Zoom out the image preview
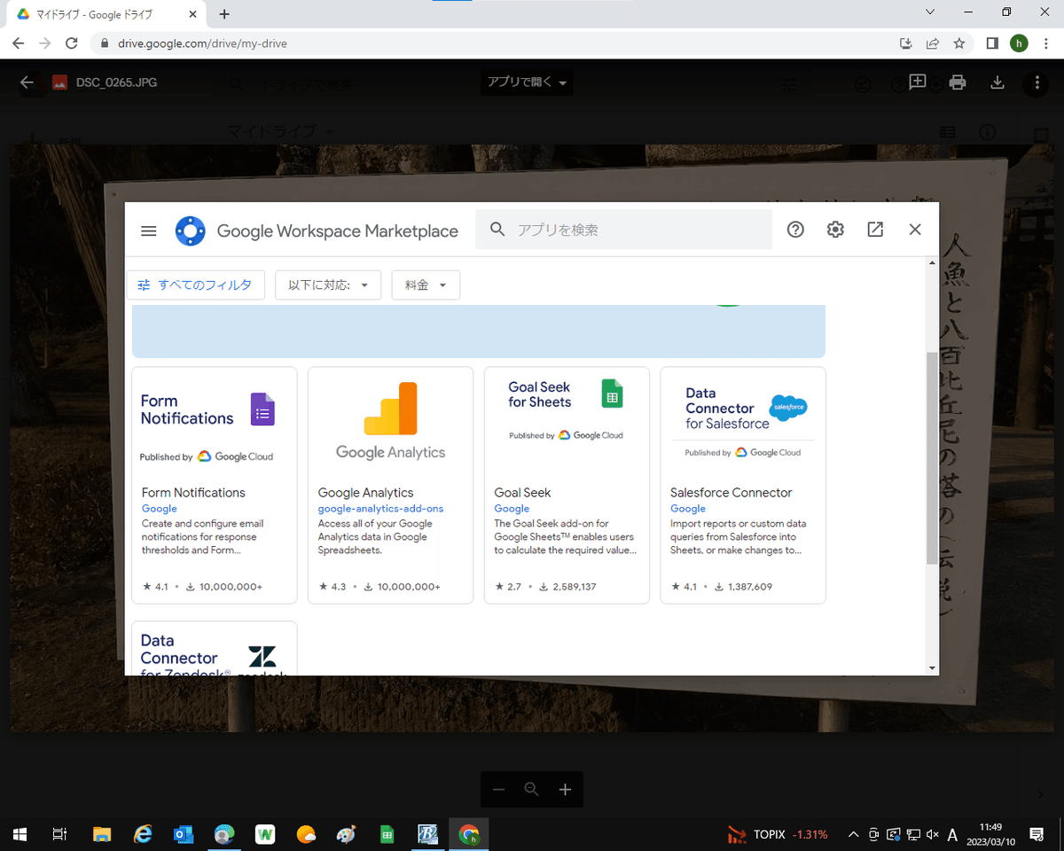The height and width of the screenshot is (851, 1064). (498, 790)
